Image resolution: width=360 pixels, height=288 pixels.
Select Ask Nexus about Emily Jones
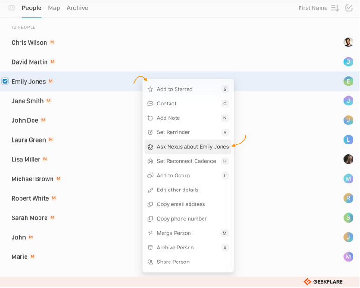click(x=188, y=147)
